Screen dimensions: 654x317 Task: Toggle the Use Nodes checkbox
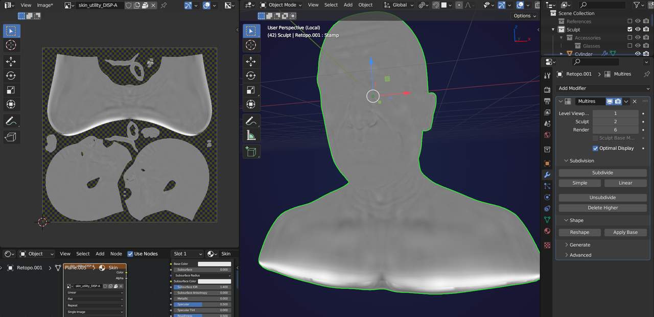[130, 254]
